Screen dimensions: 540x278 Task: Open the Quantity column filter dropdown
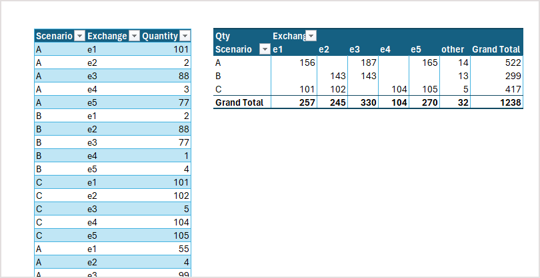[x=185, y=36]
